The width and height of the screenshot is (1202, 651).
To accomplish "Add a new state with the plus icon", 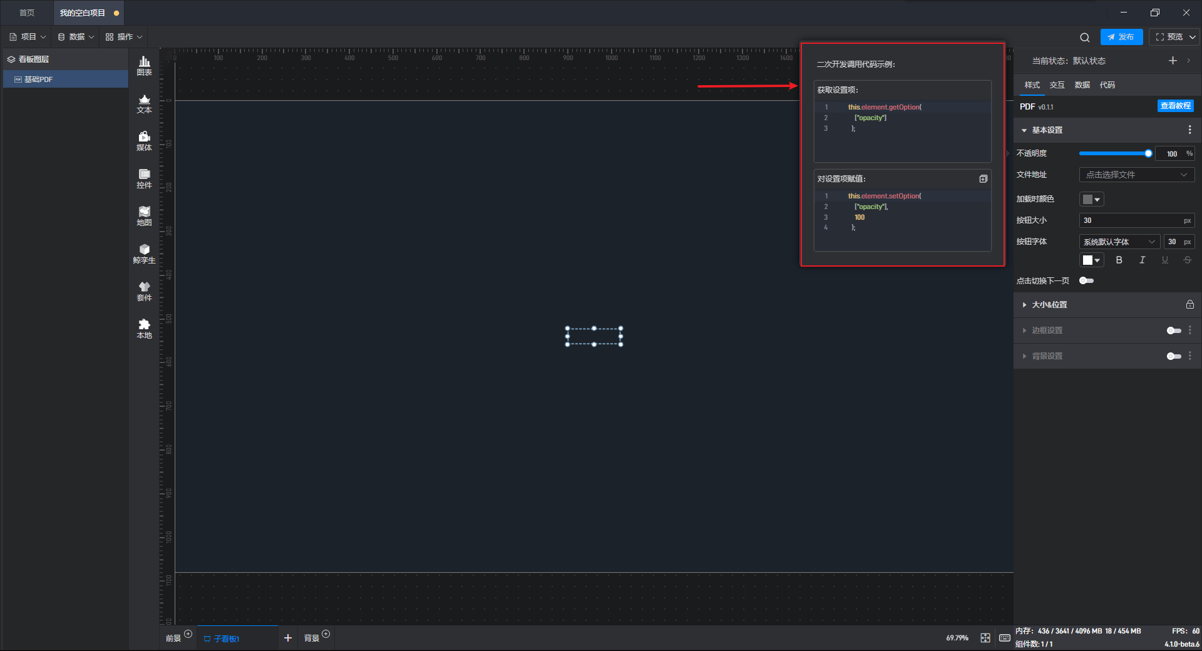I will (x=1173, y=61).
